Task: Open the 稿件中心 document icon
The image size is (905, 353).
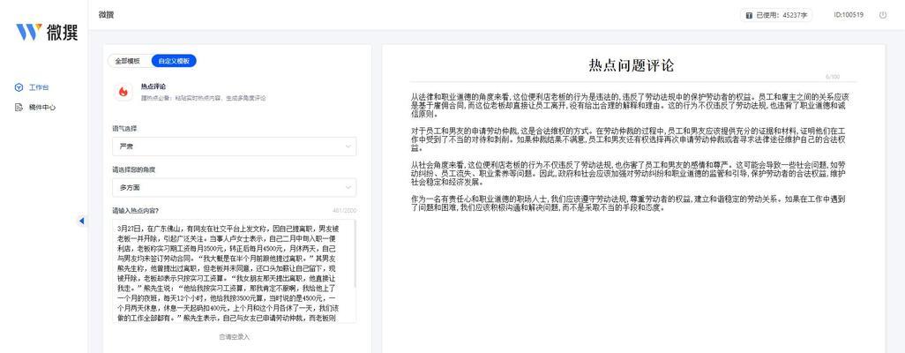Action: 19,108
